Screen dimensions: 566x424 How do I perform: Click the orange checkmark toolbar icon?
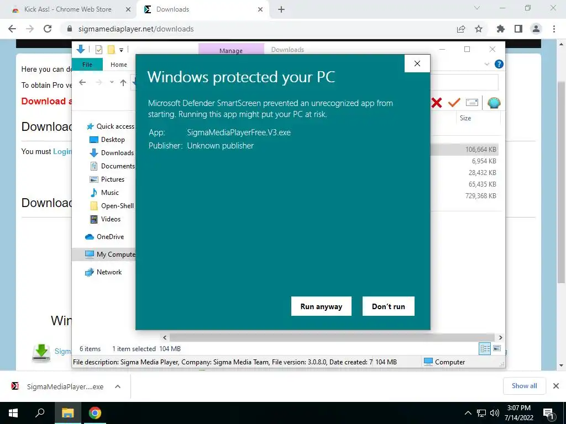(454, 103)
